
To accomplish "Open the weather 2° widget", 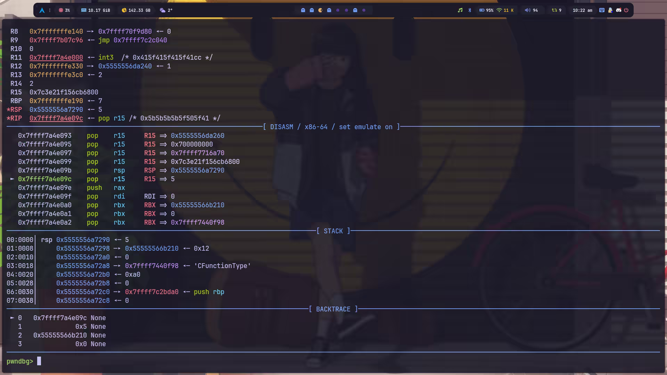I will [166, 10].
